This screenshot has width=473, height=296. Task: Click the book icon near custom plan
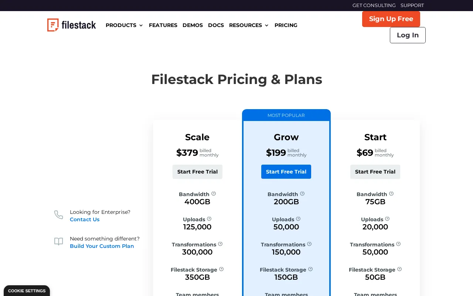[x=59, y=242]
